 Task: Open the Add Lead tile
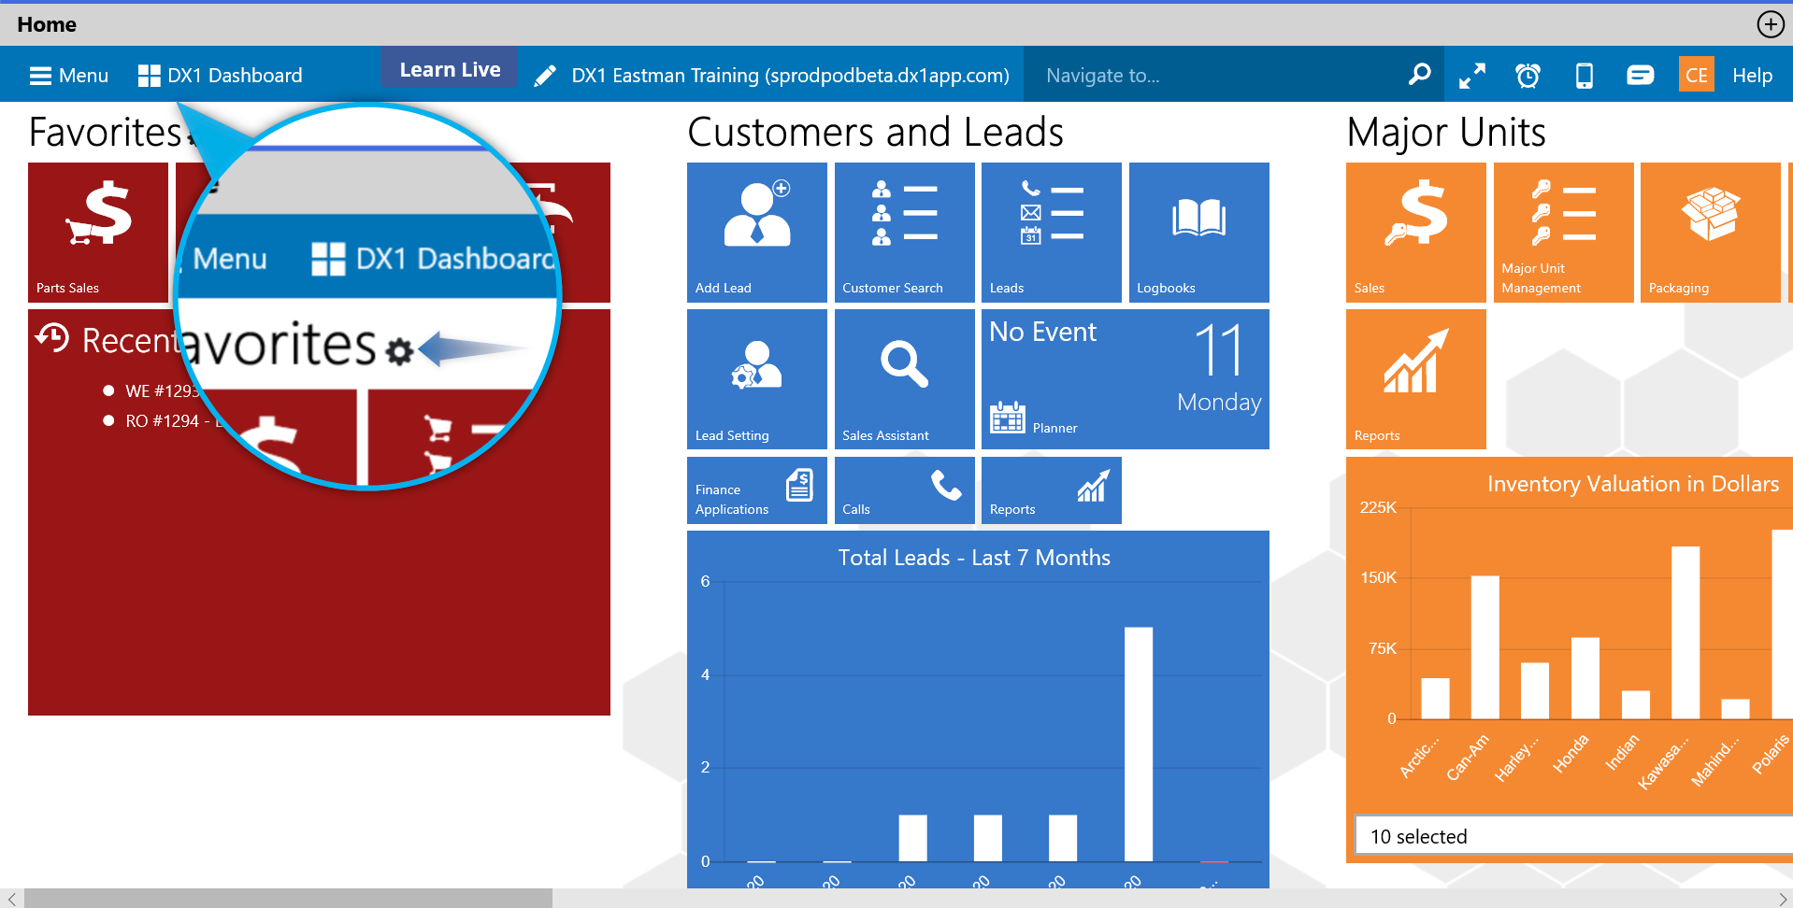pos(757,233)
